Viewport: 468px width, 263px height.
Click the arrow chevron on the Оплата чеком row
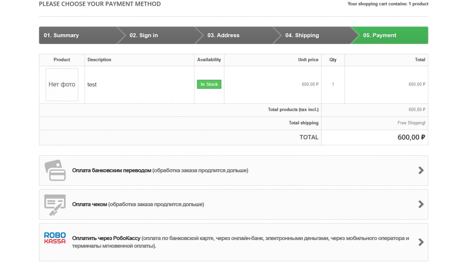click(421, 204)
